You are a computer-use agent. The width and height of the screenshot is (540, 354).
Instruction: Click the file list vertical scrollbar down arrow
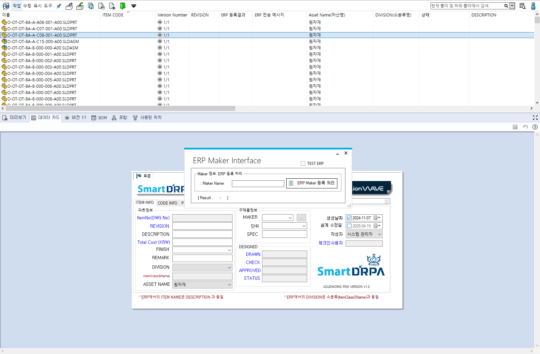point(537,103)
